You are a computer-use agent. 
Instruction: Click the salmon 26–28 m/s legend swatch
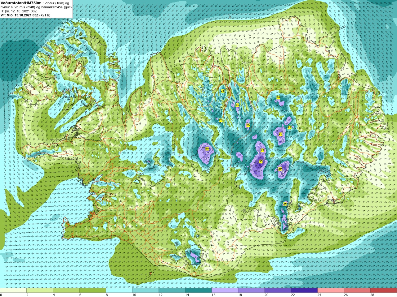(357, 291)
